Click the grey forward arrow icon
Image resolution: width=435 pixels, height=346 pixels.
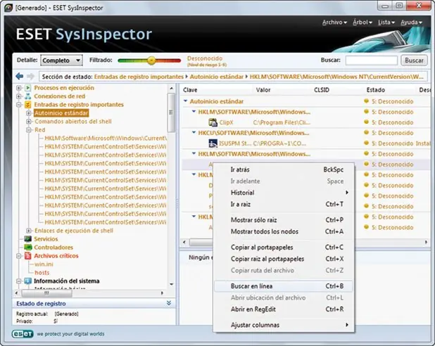point(30,76)
